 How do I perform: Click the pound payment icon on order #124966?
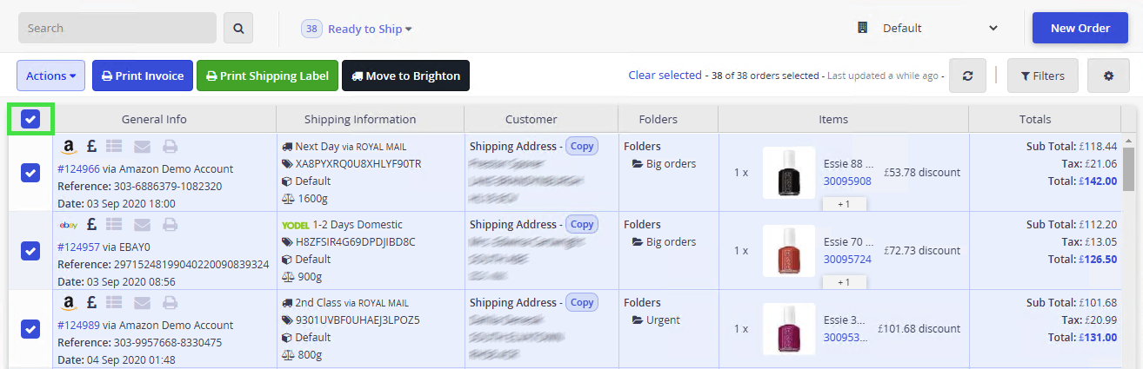91,147
